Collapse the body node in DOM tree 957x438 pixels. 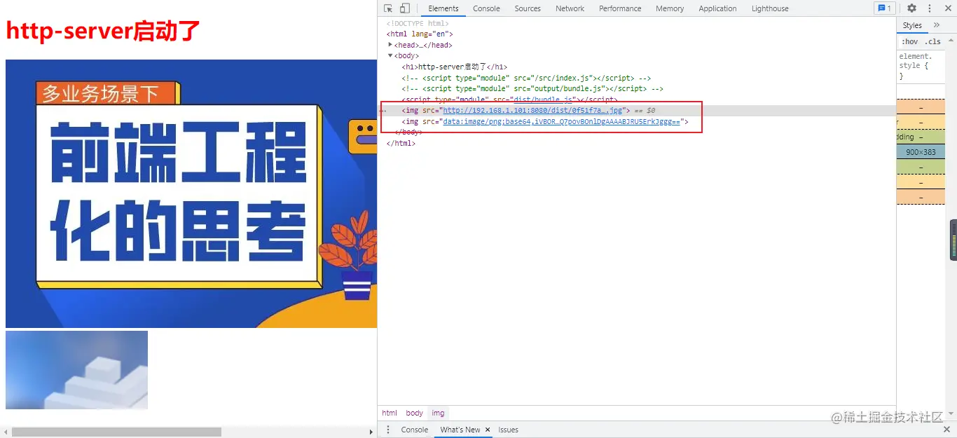coord(390,55)
